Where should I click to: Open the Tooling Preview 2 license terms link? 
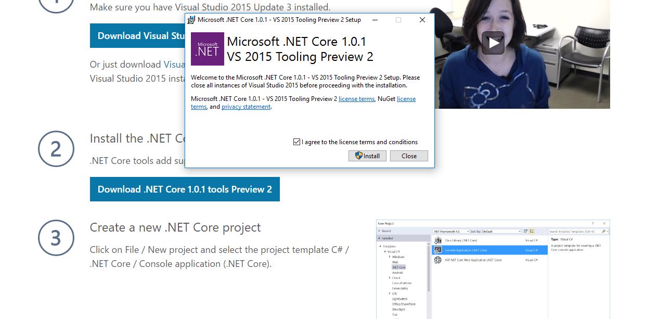(356, 99)
